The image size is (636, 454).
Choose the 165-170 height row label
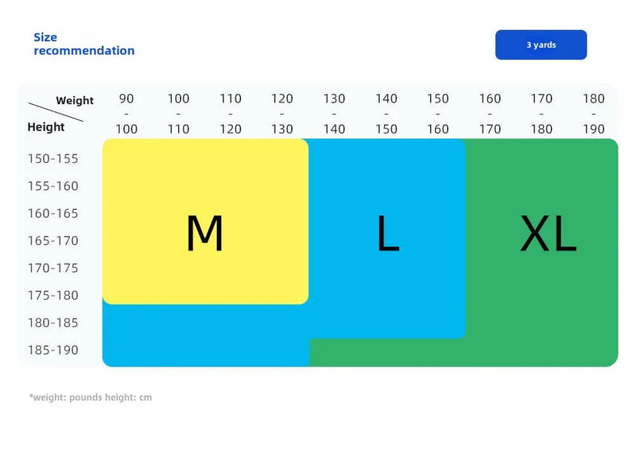pos(52,241)
